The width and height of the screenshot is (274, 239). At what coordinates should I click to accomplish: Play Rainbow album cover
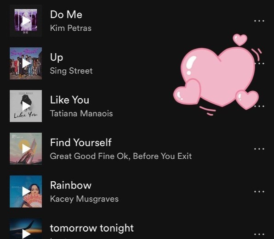pos(26,191)
